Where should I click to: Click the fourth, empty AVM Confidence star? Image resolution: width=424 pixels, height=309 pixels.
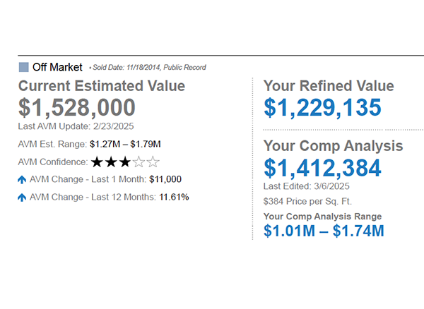139,162
